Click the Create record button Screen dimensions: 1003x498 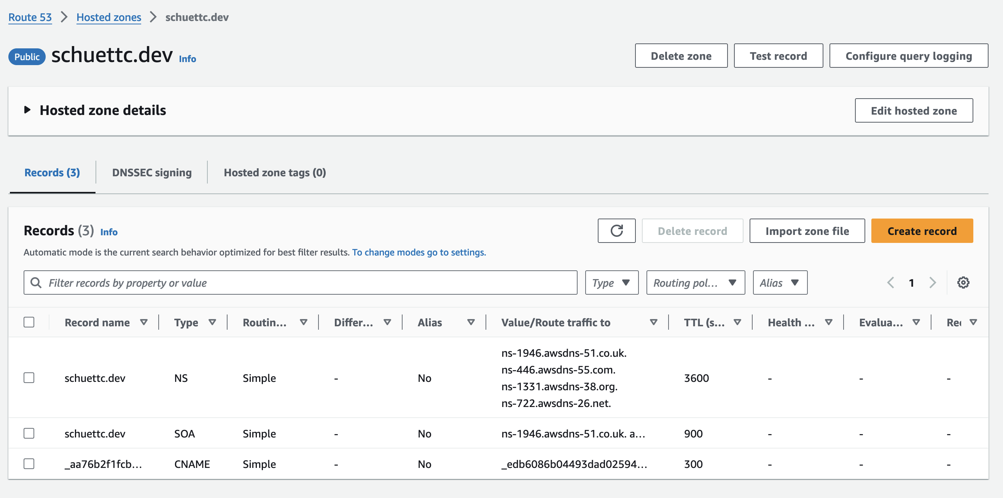922,231
